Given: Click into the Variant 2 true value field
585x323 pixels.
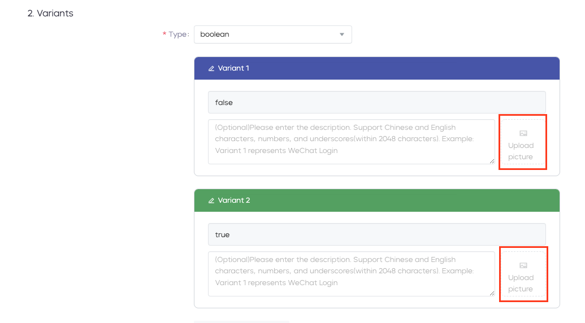Looking at the screenshot, I should coord(377,234).
